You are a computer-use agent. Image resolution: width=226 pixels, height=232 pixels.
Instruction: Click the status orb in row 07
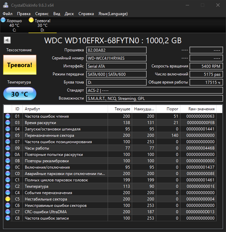click(8, 141)
